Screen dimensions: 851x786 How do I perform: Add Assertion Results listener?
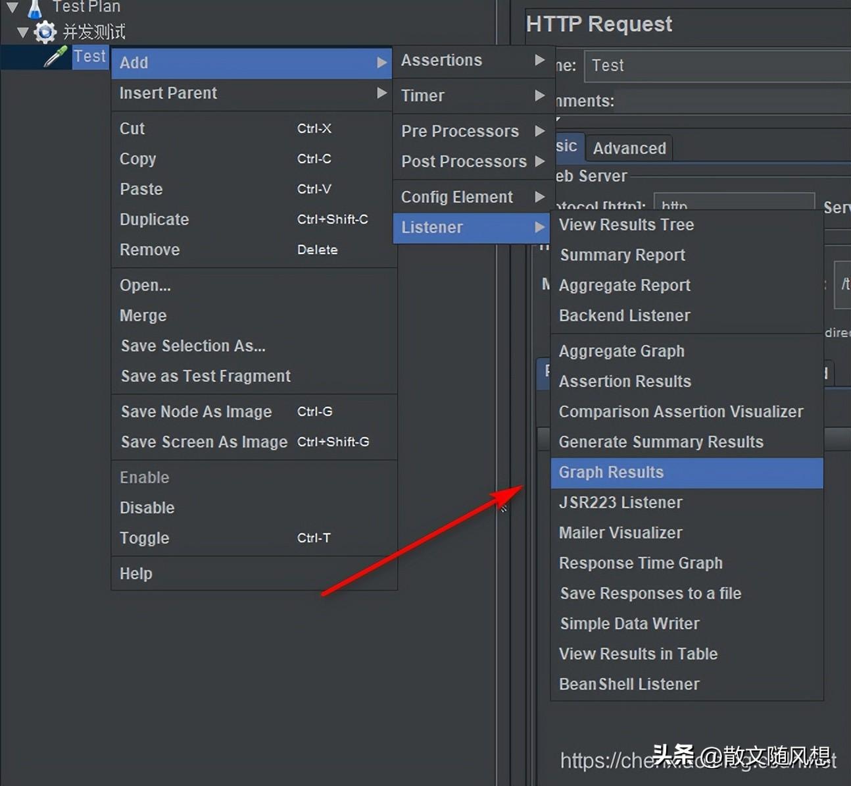pos(687,382)
